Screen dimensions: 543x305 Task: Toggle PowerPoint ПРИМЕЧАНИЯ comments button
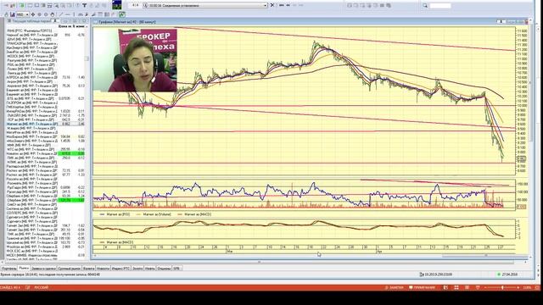click(x=423, y=288)
